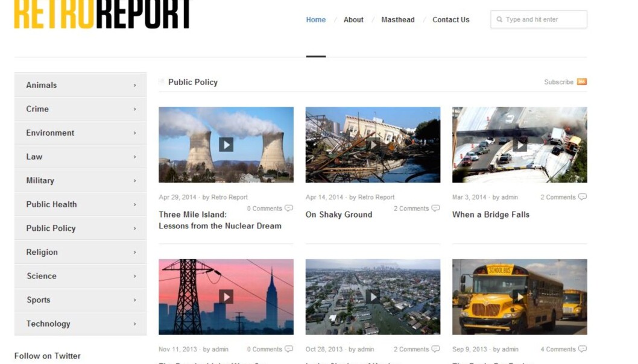The height and width of the screenshot is (364, 638).
Task: Play the When a Bridge Falls video
Action: 520,145
